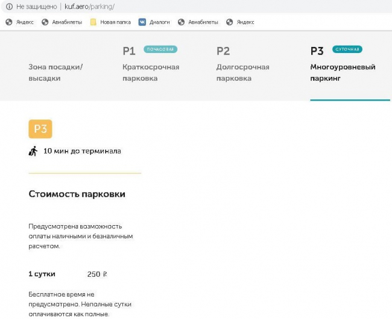Viewport: 392px width, 319px height.
Task: Open the Авиабилеты bookmark beside Новая папка
Action: pyautogui.click(x=61, y=22)
